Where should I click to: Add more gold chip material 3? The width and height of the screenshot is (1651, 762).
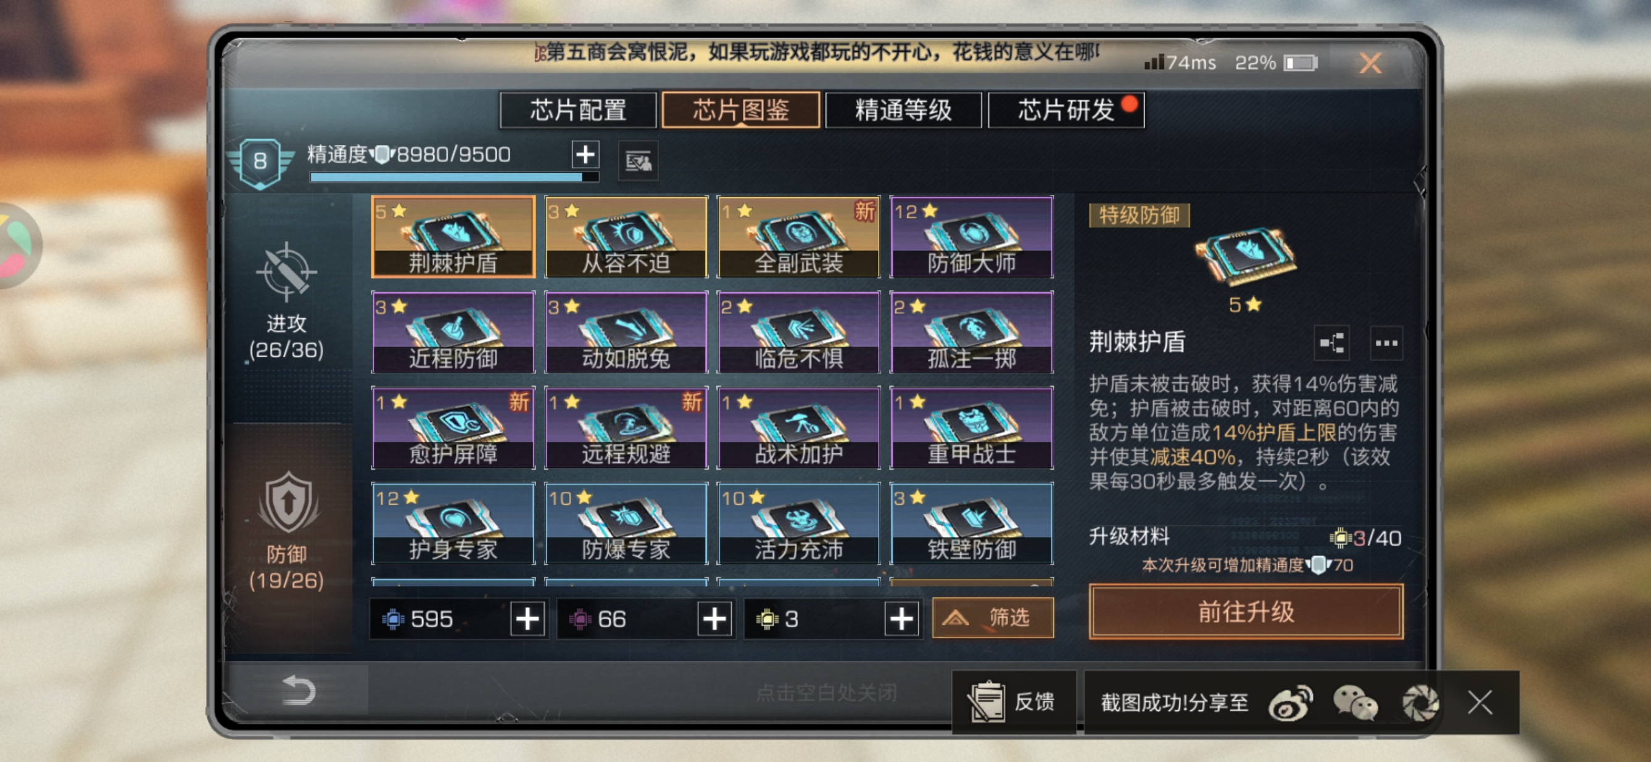[902, 618]
